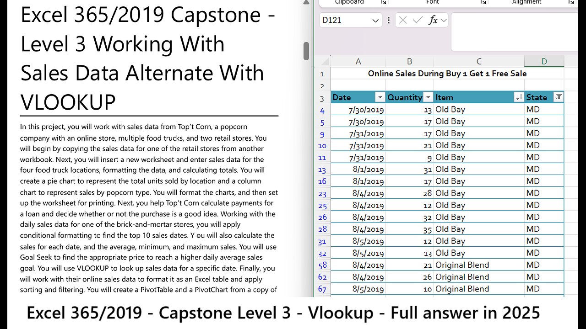Click the Select All corner triangle

(325, 62)
